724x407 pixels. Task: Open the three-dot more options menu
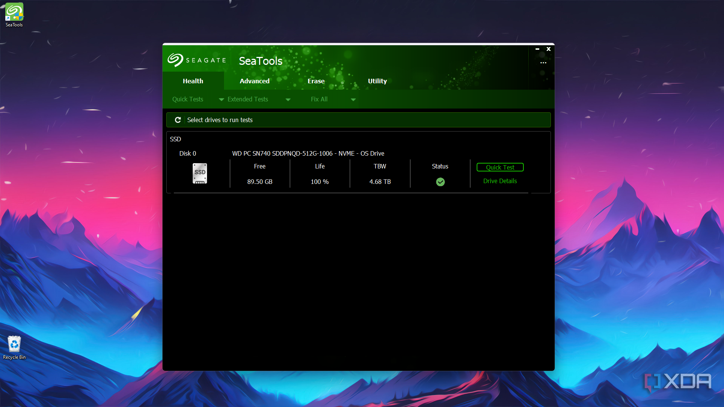point(543,63)
